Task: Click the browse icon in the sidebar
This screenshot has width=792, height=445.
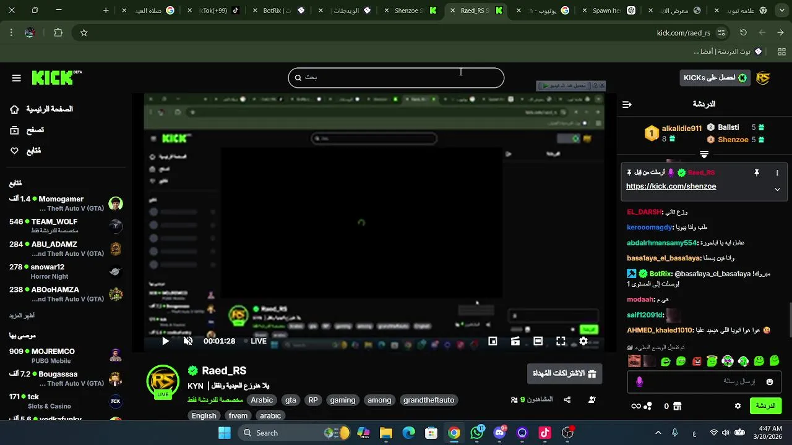Action: pyautogui.click(x=14, y=130)
